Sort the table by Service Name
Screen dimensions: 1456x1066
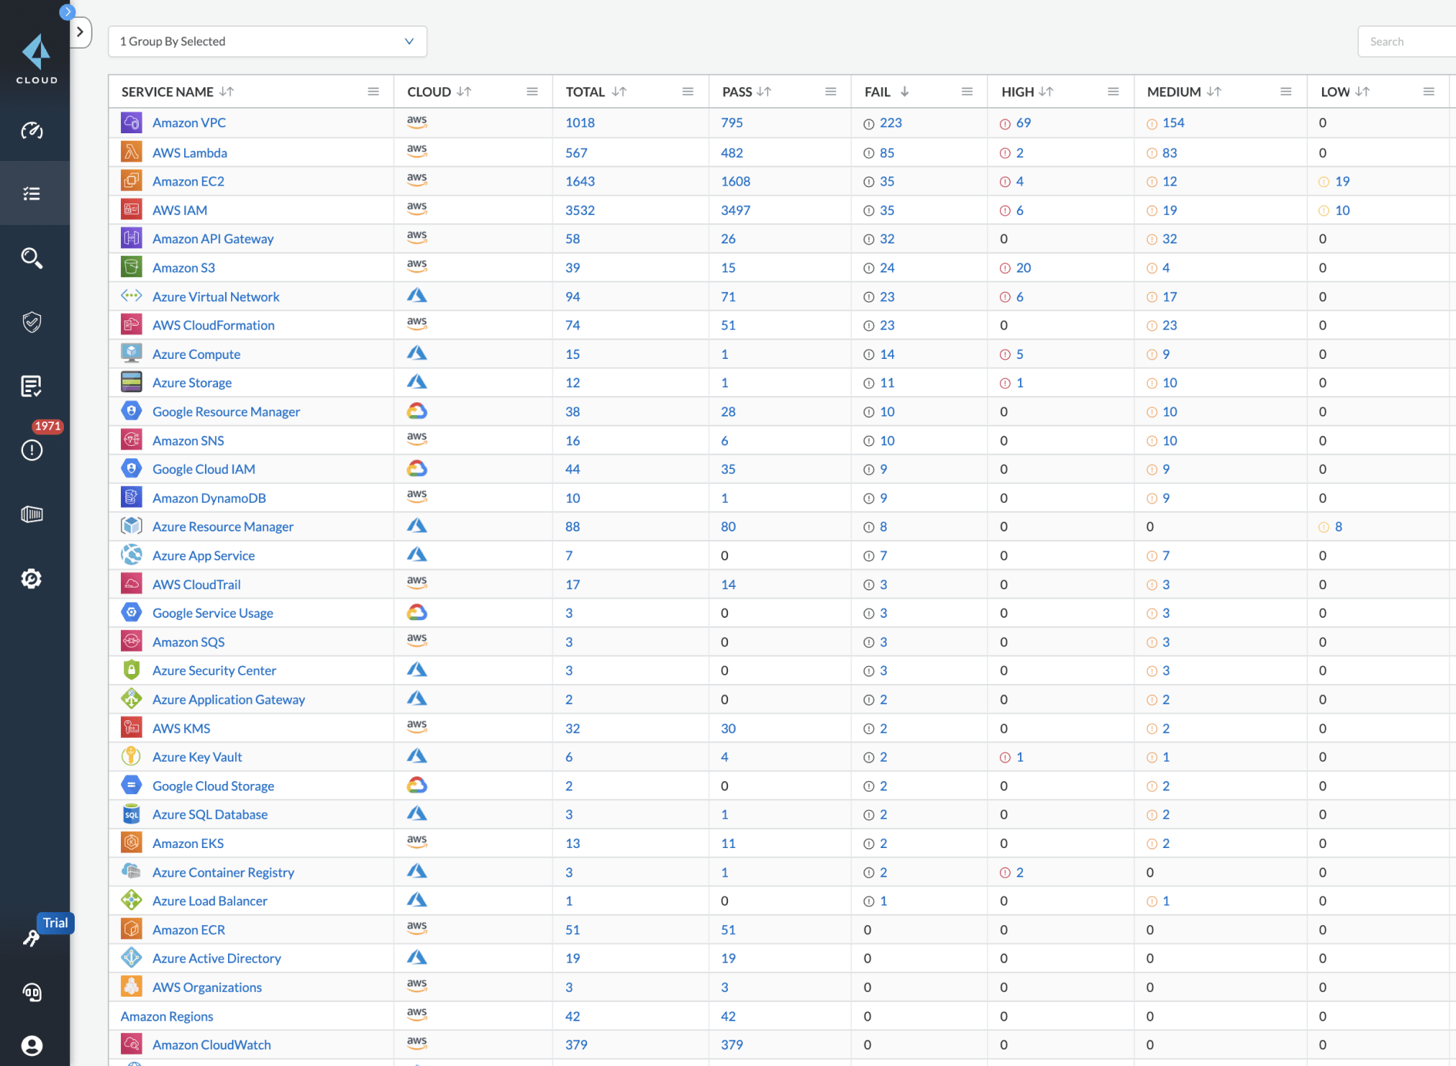pyautogui.click(x=226, y=92)
